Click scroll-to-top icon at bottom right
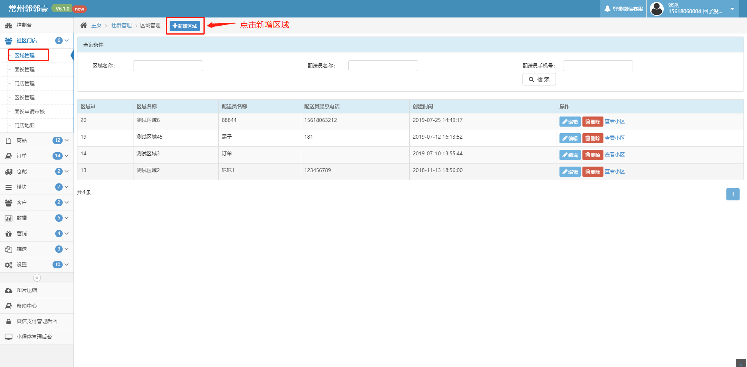The height and width of the screenshot is (367, 747). tap(741, 364)
